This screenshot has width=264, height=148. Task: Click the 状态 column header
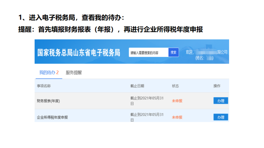click(175, 86)
